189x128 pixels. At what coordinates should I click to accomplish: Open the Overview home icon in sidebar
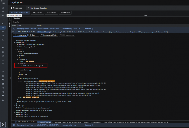click(3, 8)
